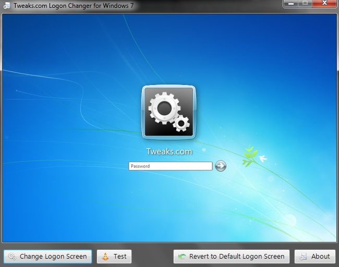Screen dimensions: 339x267
Task: Click the arrow submit icon beside Password
Action: click(x=221, y=166)
